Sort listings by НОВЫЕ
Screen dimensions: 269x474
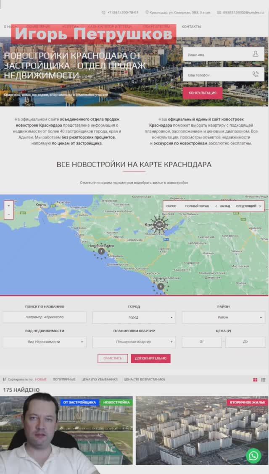point(40,380)
